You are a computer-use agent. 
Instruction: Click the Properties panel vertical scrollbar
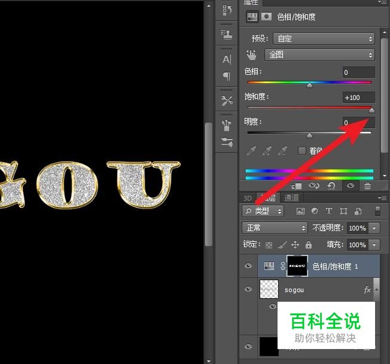click(x=384, y=95)
